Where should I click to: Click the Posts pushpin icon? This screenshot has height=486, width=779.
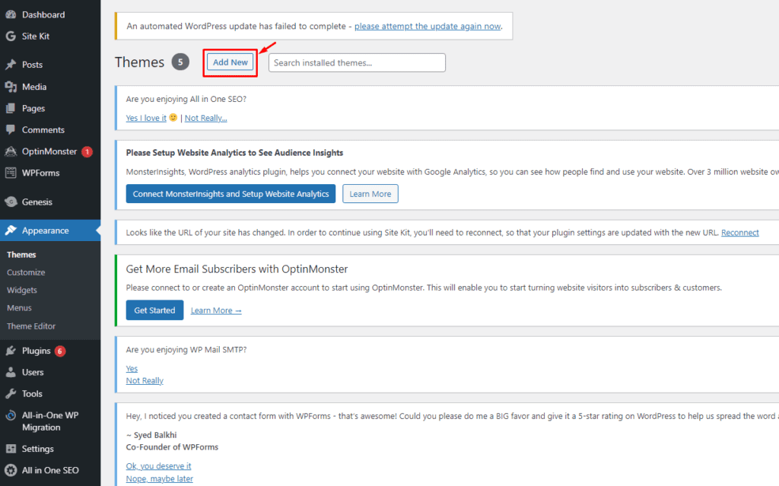point(11,65)
